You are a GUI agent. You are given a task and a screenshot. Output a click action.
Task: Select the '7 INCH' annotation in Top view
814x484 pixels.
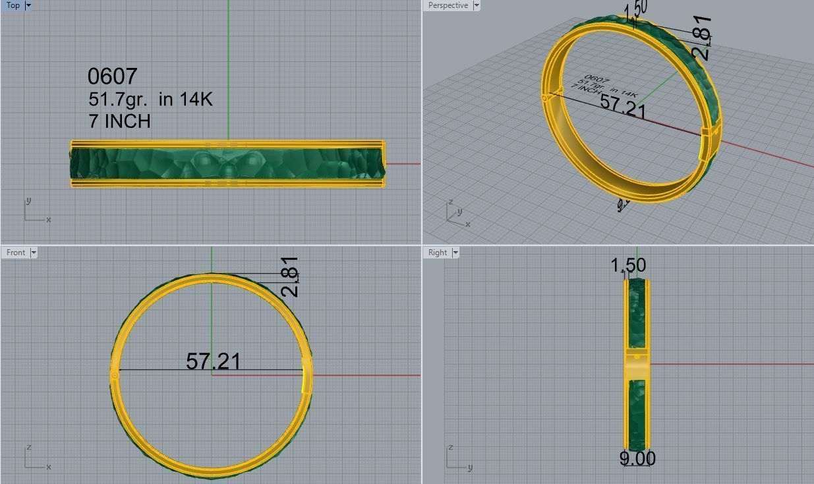coord(119,121)
